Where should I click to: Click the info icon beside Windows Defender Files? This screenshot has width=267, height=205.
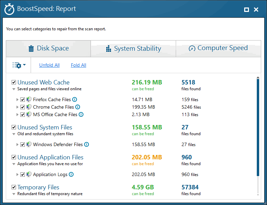coord(87,144)
